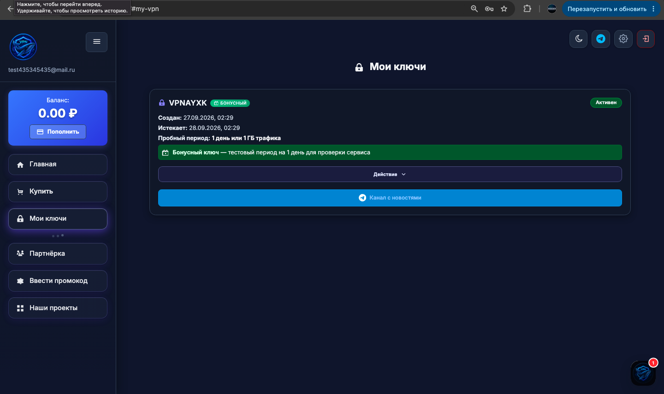664x394 pixels.
Task: Bookmark this page with the star icon
Action: pyautogui.click(x=504, y=9)
